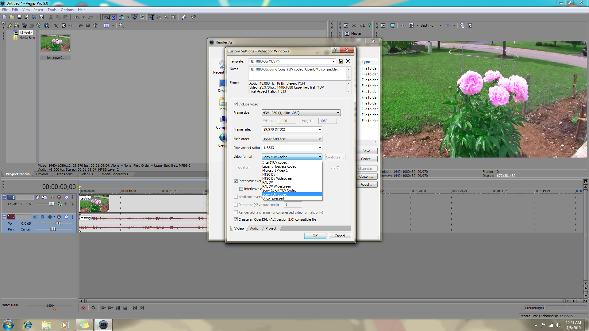Click OK in Custom Settings dialog
Screen dimensions: 589x331
[315, 236]
